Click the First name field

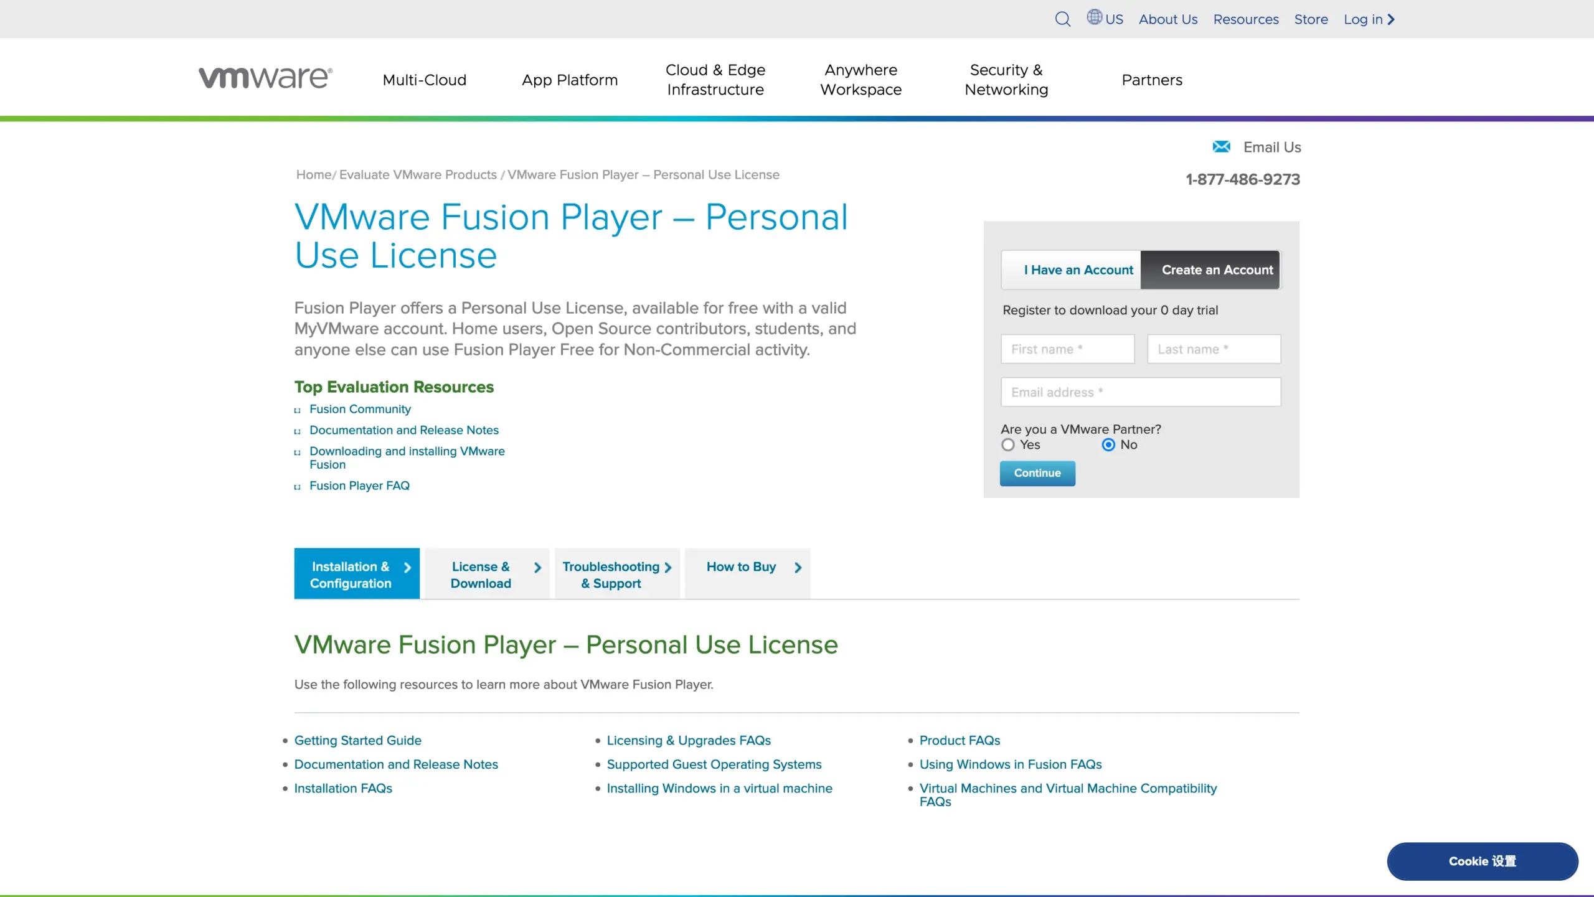1067,349
